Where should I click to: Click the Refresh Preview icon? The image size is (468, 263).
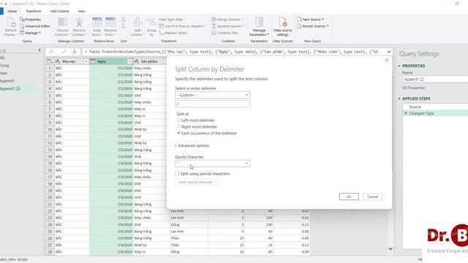tap(11, 23)
